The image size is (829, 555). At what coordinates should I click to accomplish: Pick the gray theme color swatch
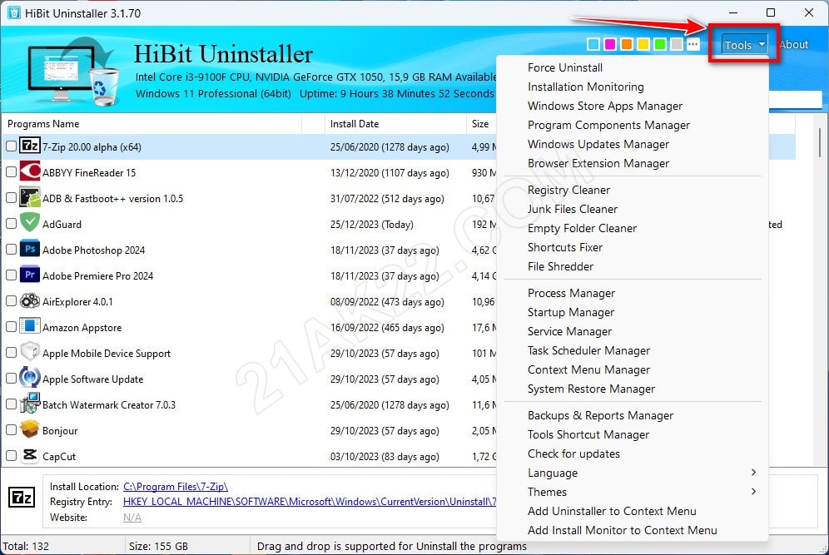click(676, 44)
